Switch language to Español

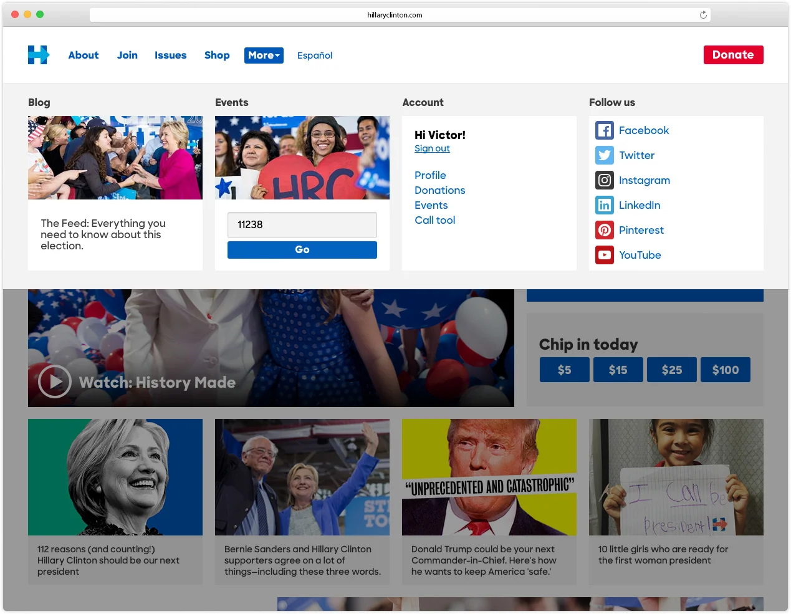[x=315, y=55]
